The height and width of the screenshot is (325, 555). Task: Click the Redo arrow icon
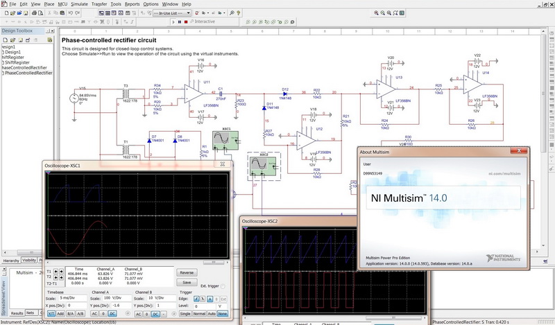point(77,13)
